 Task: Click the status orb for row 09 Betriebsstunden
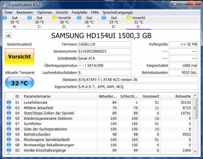point(9,134)
